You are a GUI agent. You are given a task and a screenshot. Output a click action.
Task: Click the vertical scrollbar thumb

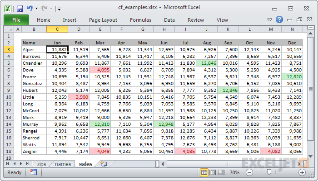point(310,89)
